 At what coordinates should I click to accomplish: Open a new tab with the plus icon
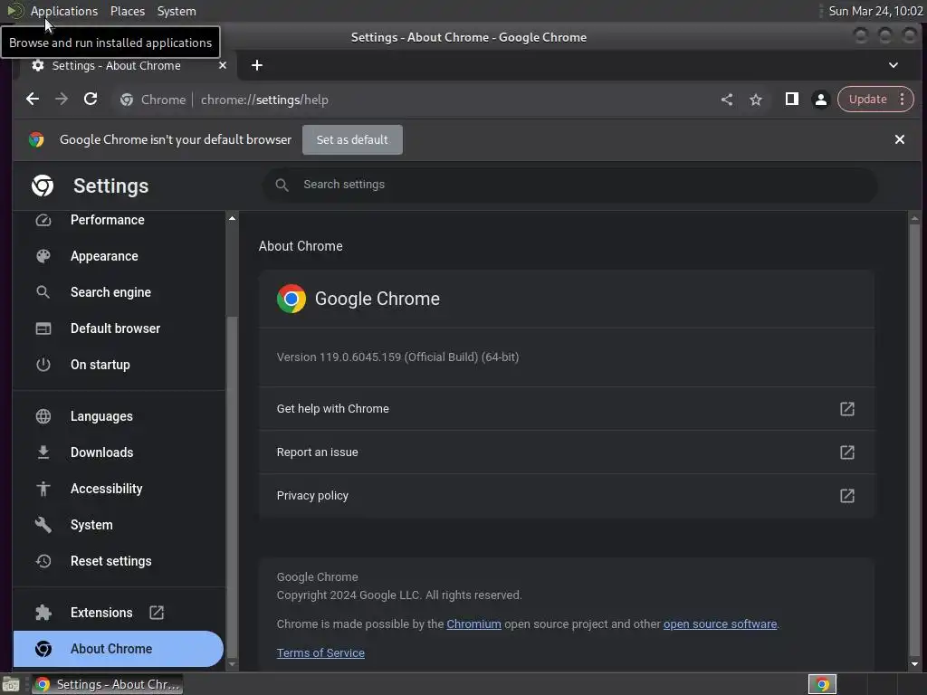pos(256,65)
